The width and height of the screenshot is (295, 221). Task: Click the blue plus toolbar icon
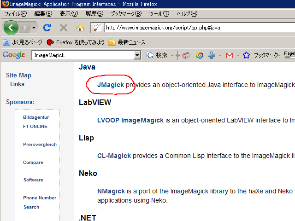[212, 55]
